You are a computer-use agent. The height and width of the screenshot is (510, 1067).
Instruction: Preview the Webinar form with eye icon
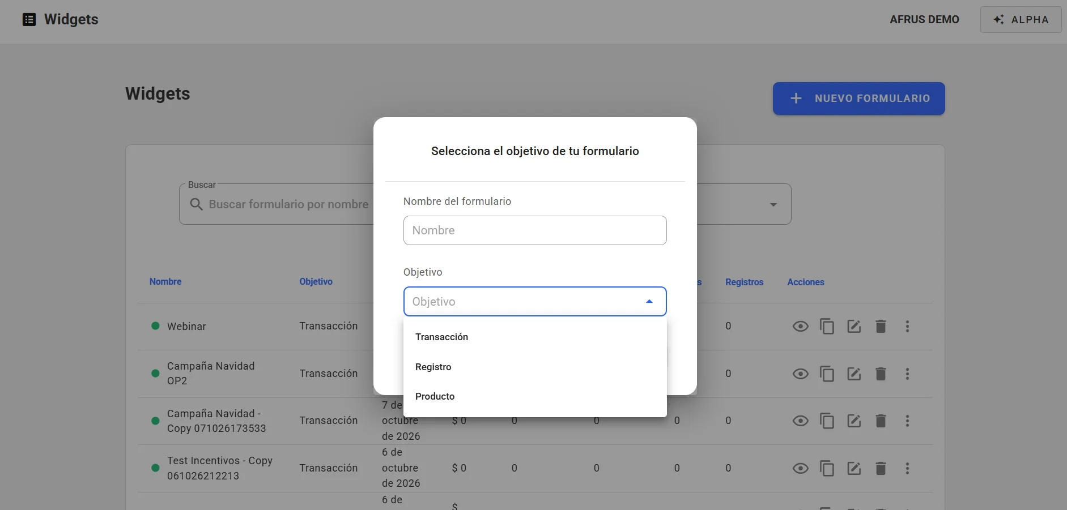coord(800,326)
